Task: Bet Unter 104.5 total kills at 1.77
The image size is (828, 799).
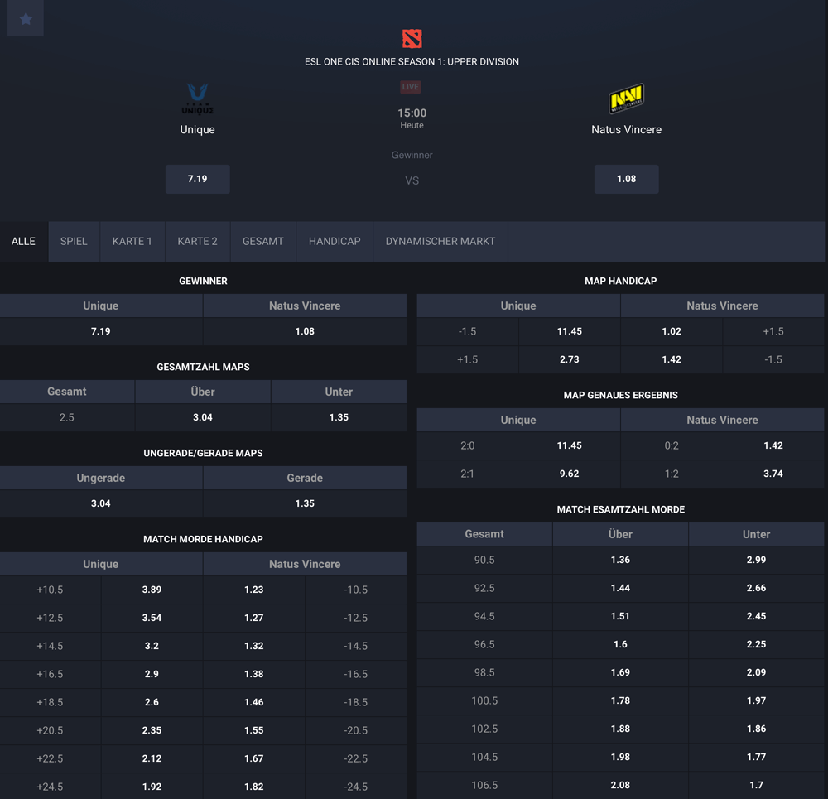Action: (x=756, y=757)
